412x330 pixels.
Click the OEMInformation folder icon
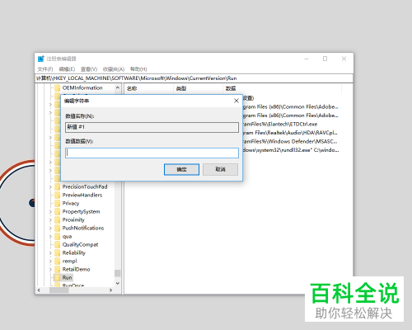[57, 87]
